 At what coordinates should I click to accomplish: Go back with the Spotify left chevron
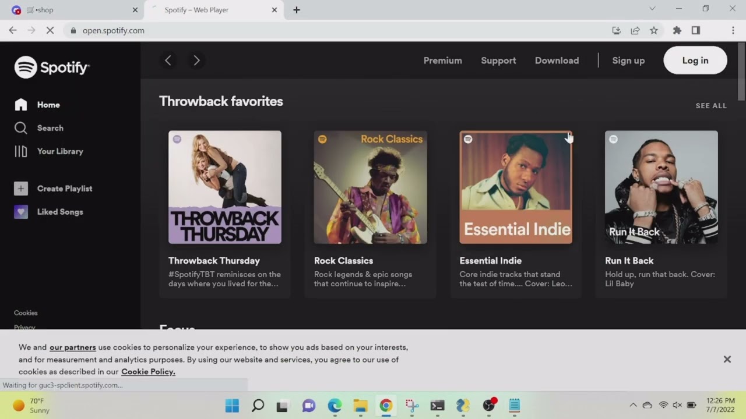[x=168, y=61]
